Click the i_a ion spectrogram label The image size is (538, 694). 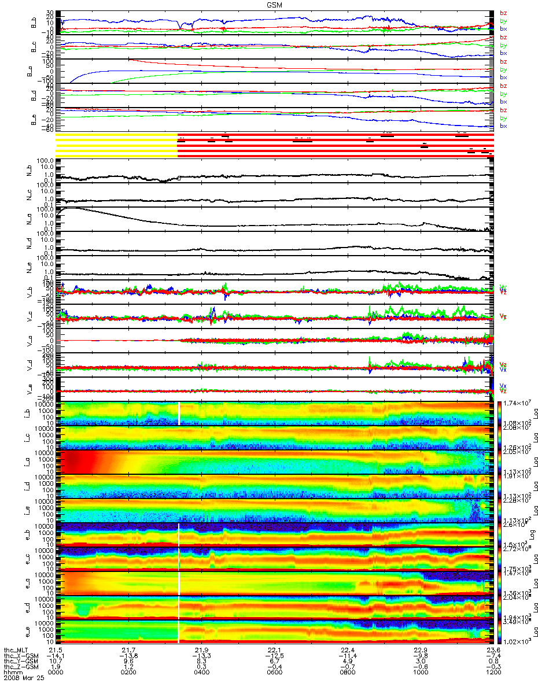[28, 462]
